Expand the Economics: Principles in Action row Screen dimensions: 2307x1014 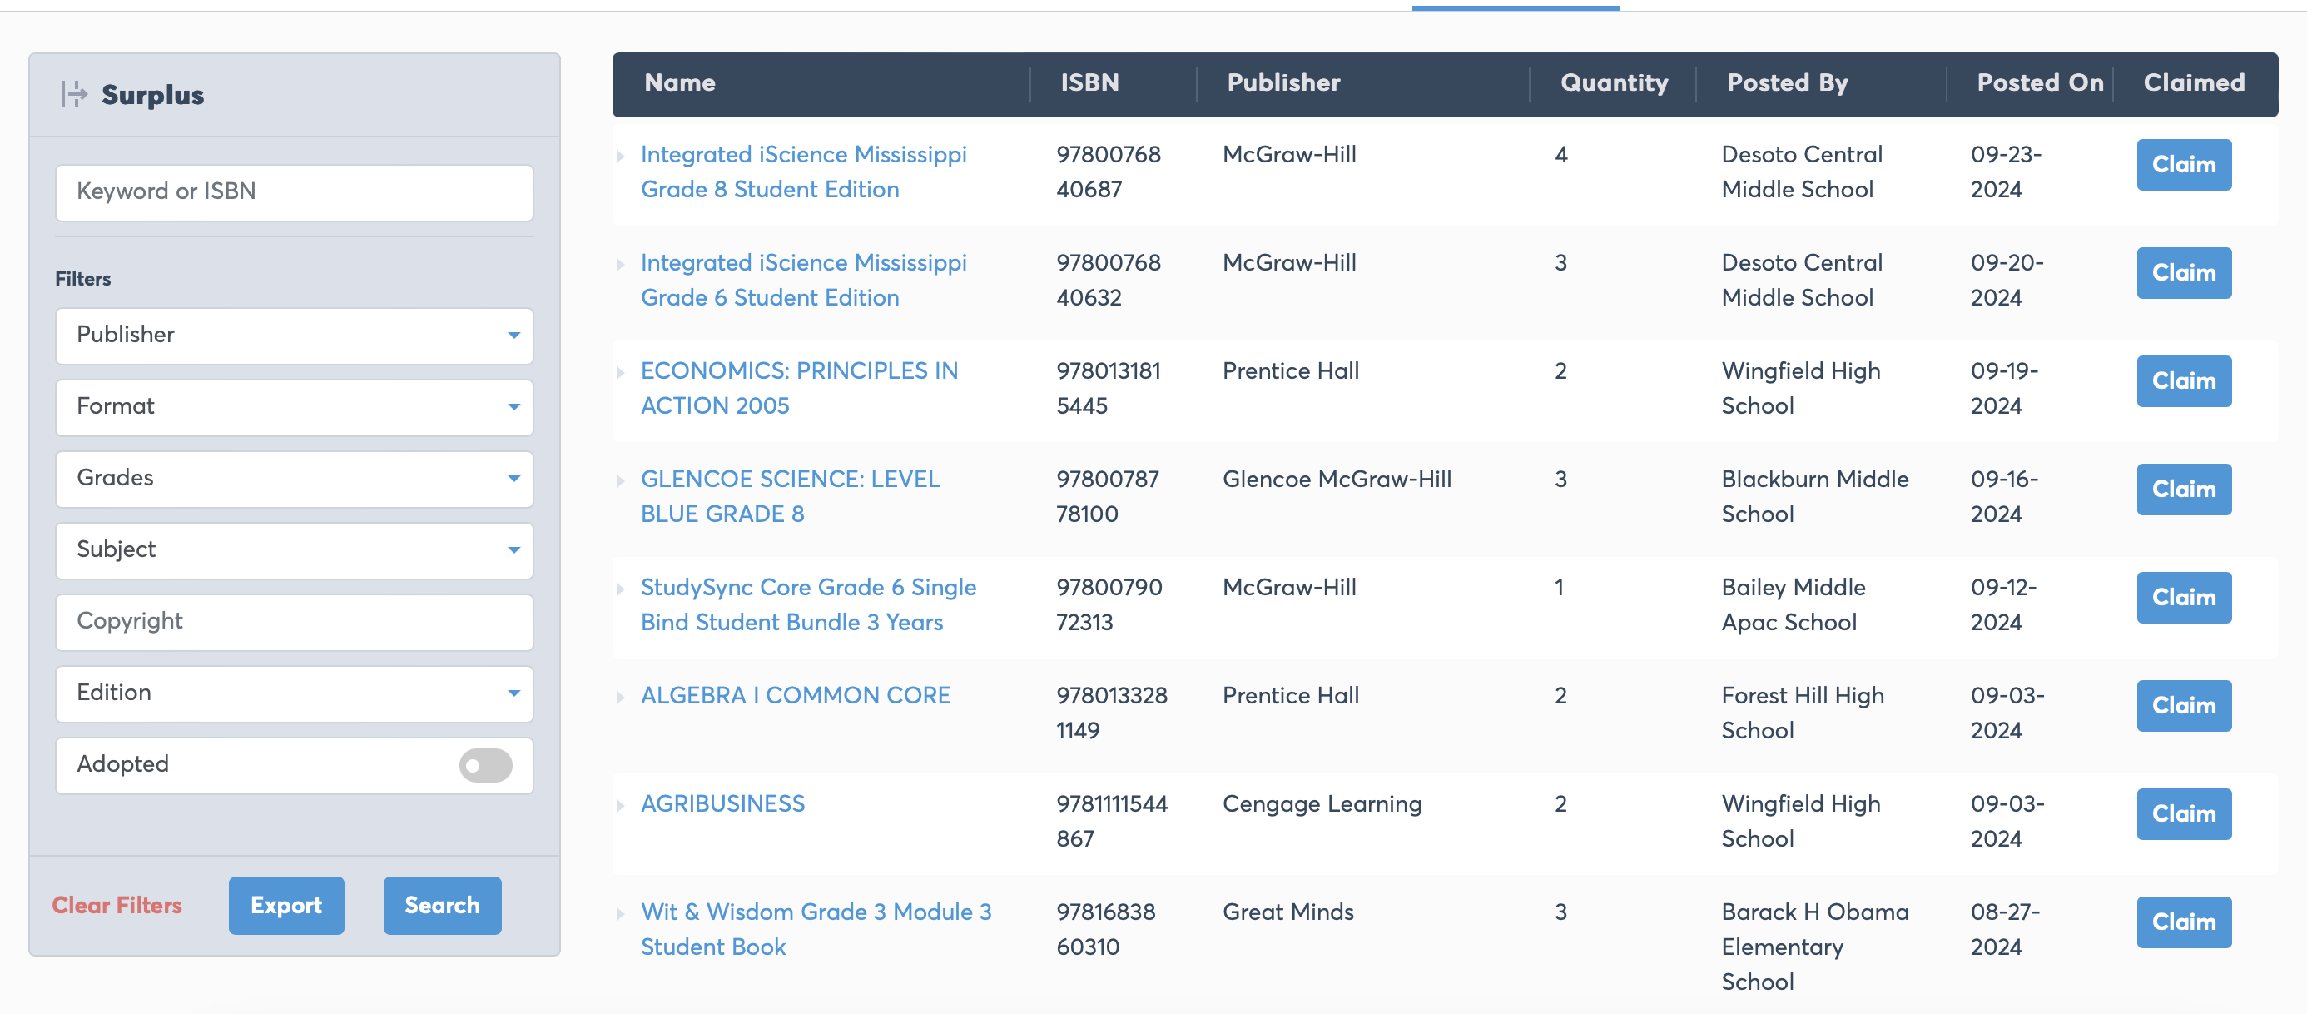coord(621,373)
